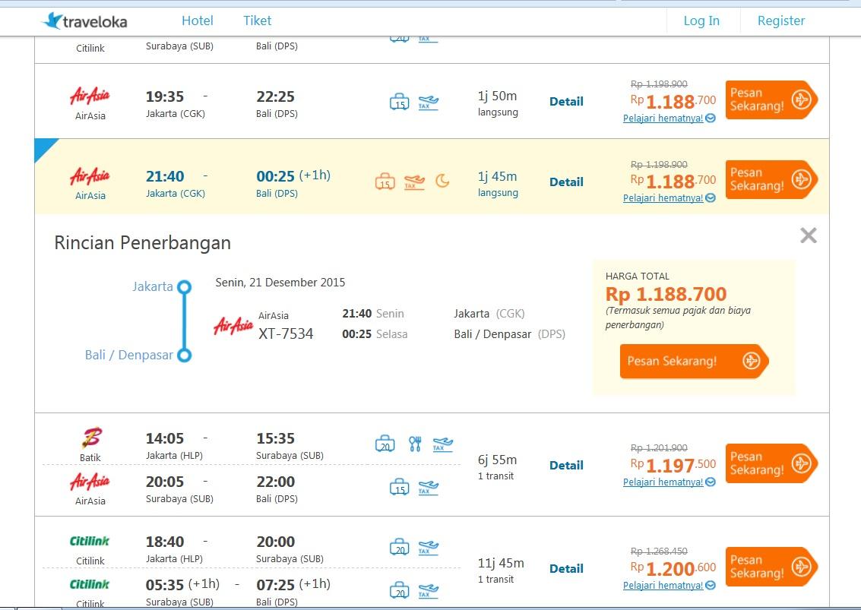Open the Hotel menu
Viewport: 861px width, 610px height.
point(198,21)
